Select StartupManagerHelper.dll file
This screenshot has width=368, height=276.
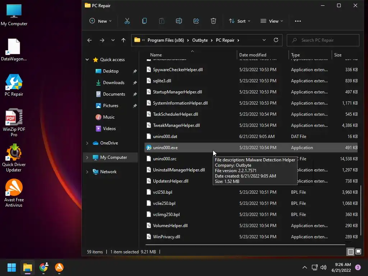(251, 92)
